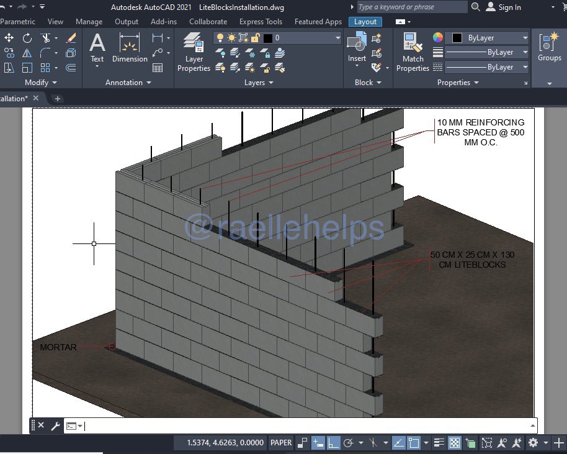Select the Multileader tool
The width and height of the screenshot is (567, 454).
coord(158,53)
